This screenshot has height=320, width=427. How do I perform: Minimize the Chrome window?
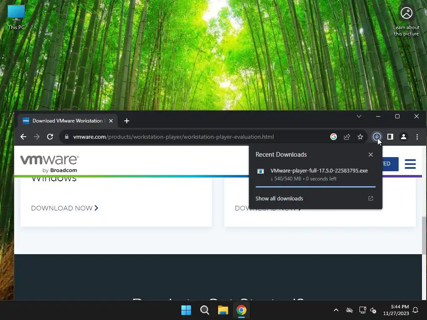[378, 117]
